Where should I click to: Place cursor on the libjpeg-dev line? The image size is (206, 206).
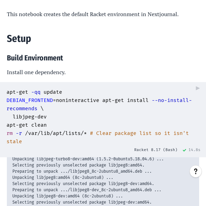point(30,117)
